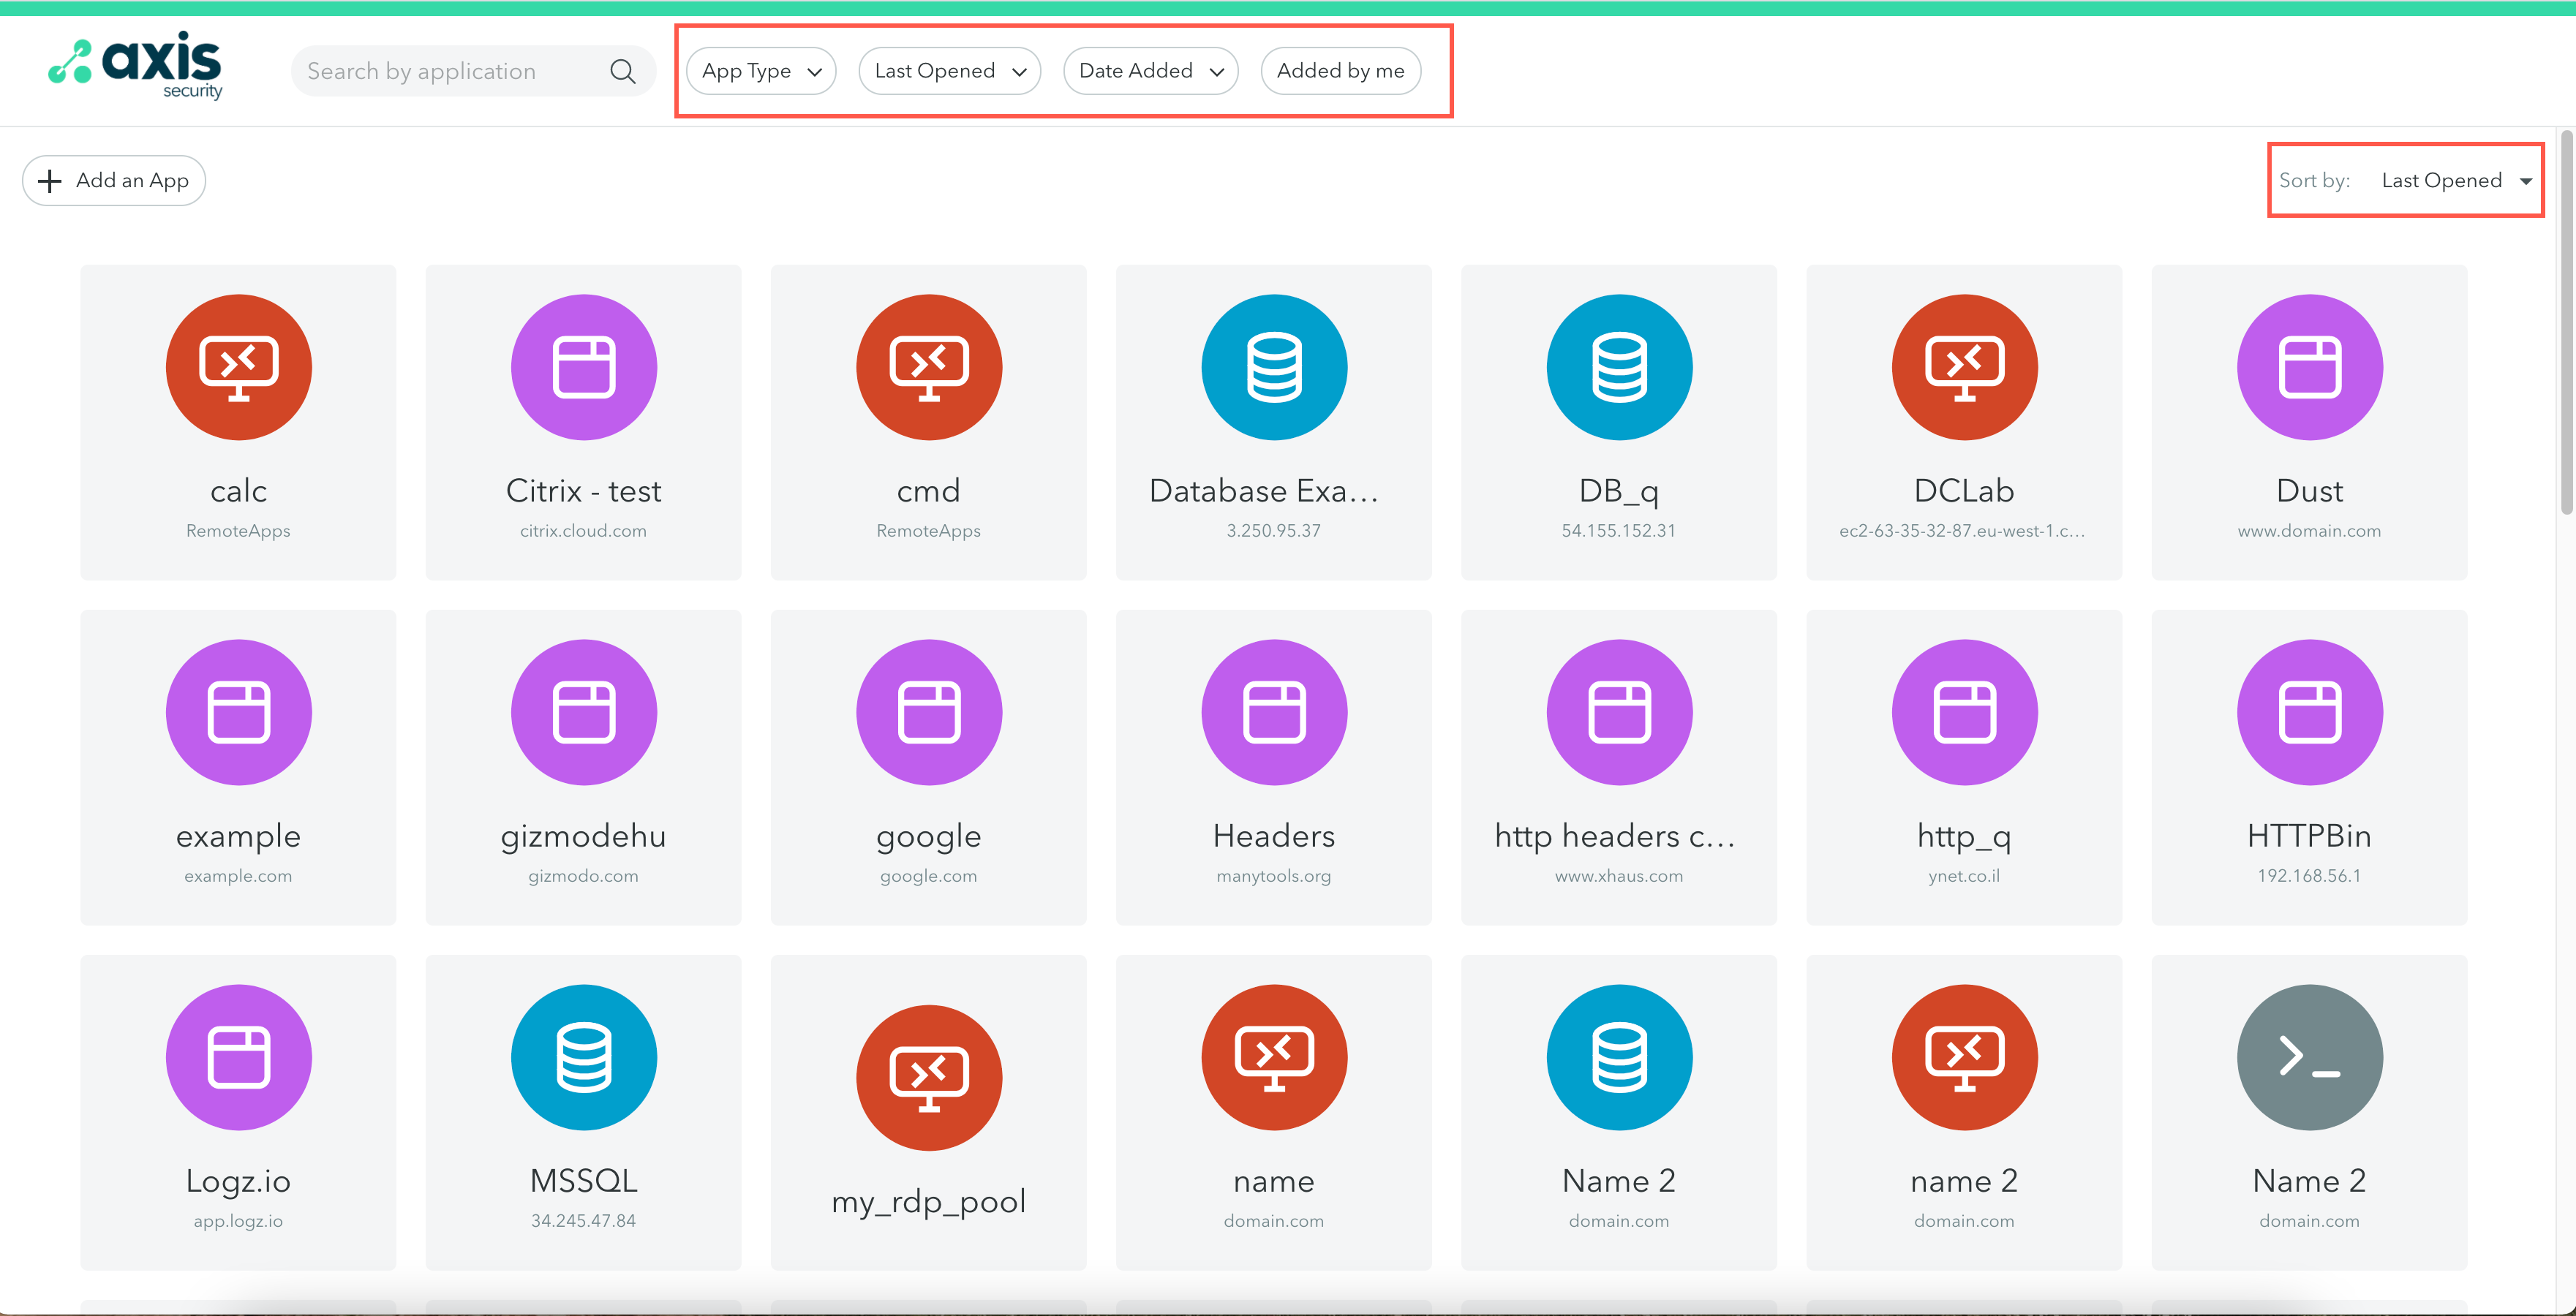
Task: Click the ec2-63-35-32-87 address under DCLab
Action: (x=1962, y=531)
